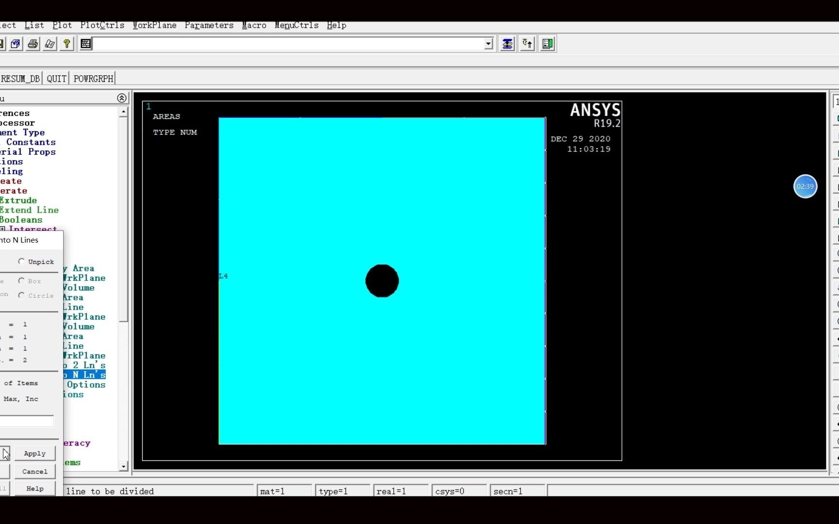Click the QUIT button
Image resolution: width=839 pixels, height=524 pixels.
click(56, 78)
